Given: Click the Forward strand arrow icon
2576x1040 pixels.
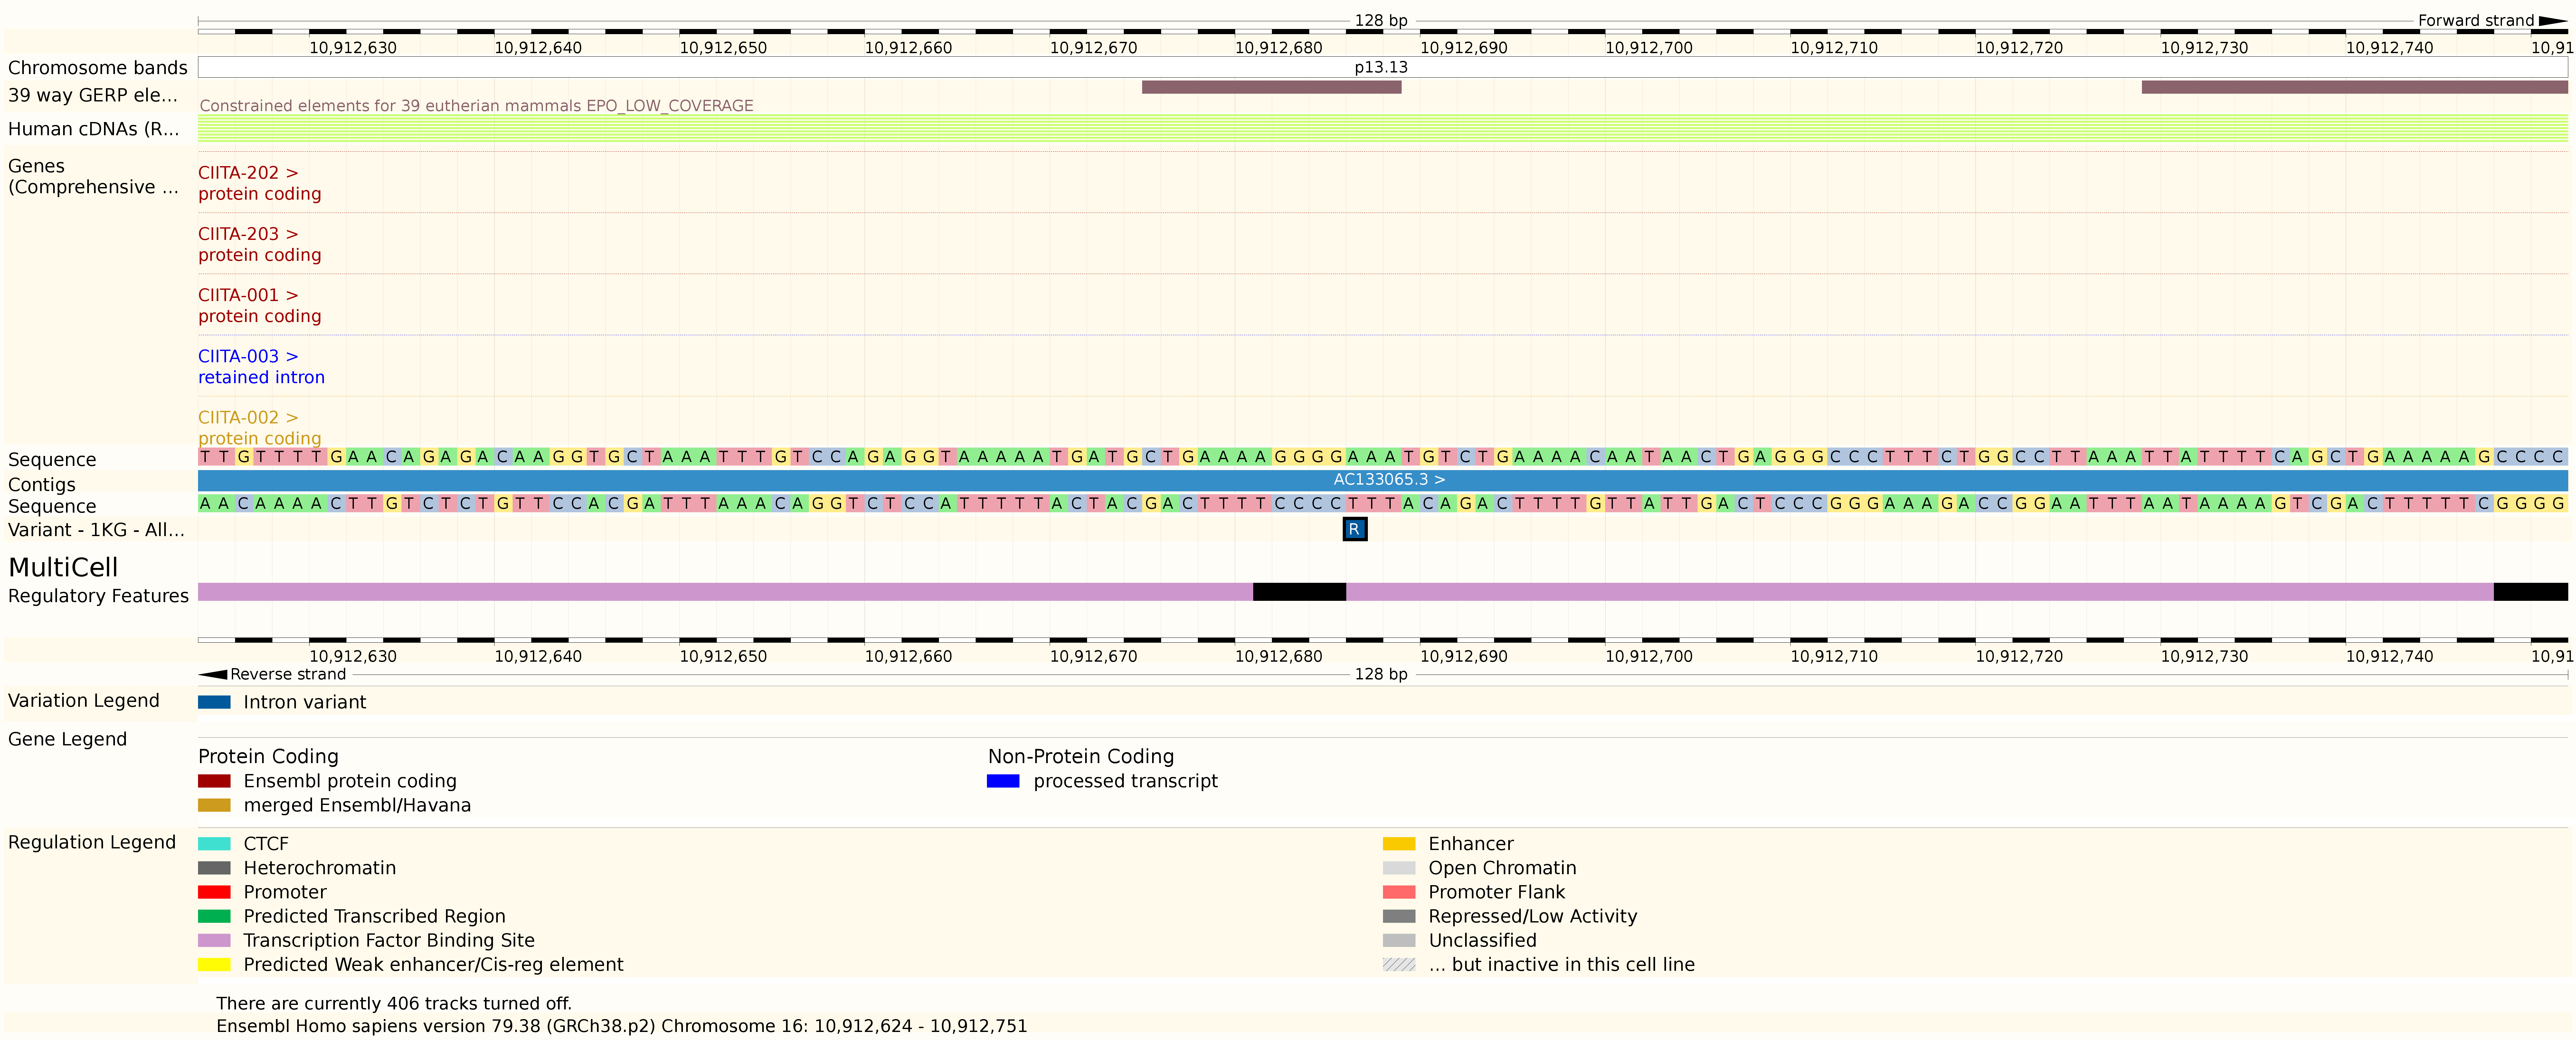Looking at the screenshot, I should pos(2553,21).
